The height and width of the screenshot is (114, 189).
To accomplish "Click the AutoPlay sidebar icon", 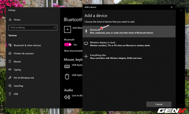I will [x=10, y=86].
